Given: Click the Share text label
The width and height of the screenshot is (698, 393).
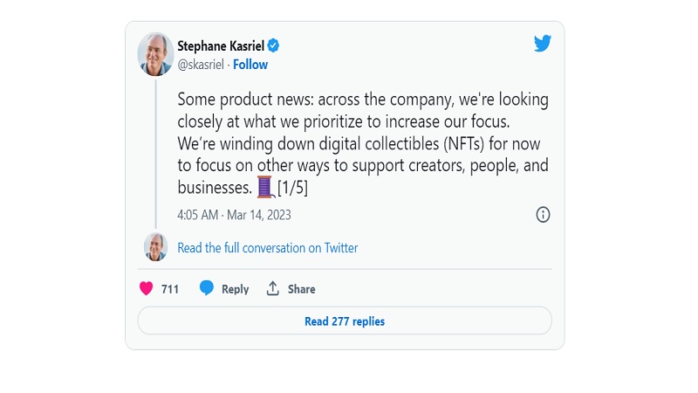Looking at the screenshot, I should coord(301,289).
